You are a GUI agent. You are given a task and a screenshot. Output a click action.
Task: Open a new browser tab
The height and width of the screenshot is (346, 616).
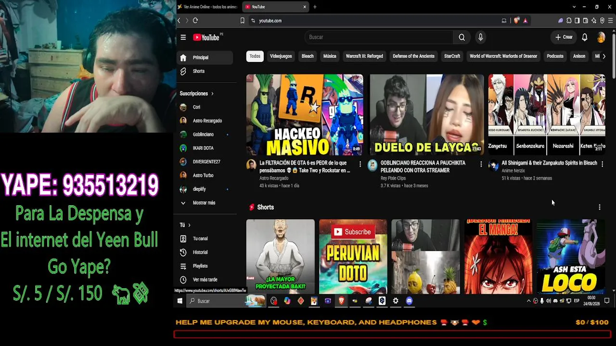click(x=315, y=7)
